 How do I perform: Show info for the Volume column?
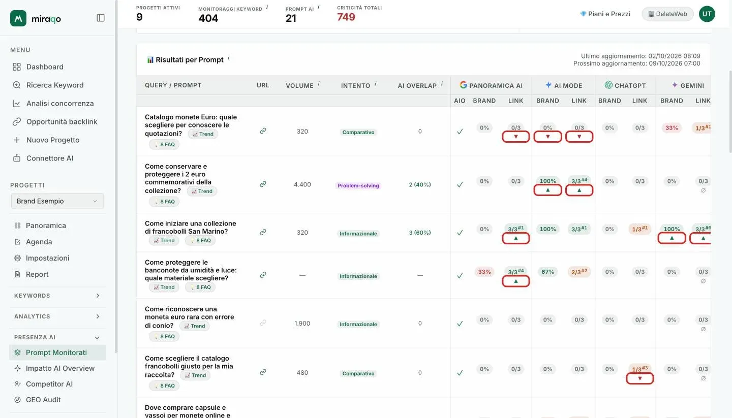[319, 84]
